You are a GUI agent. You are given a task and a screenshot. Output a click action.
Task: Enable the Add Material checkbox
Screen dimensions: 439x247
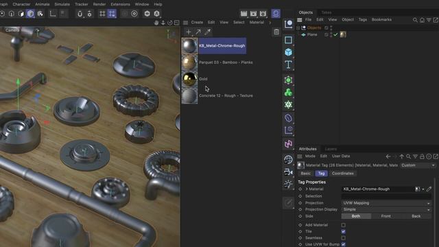(x=343, y=225)
